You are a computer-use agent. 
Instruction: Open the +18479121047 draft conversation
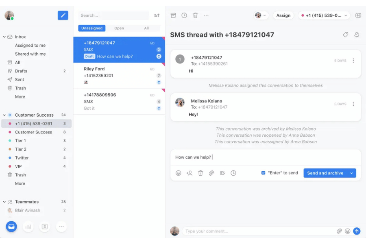(x=119, y=50)
